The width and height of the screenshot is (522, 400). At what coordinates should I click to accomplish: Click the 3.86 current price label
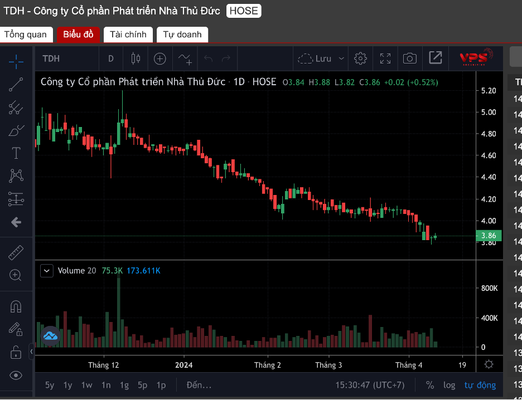(x=489, y=236)
